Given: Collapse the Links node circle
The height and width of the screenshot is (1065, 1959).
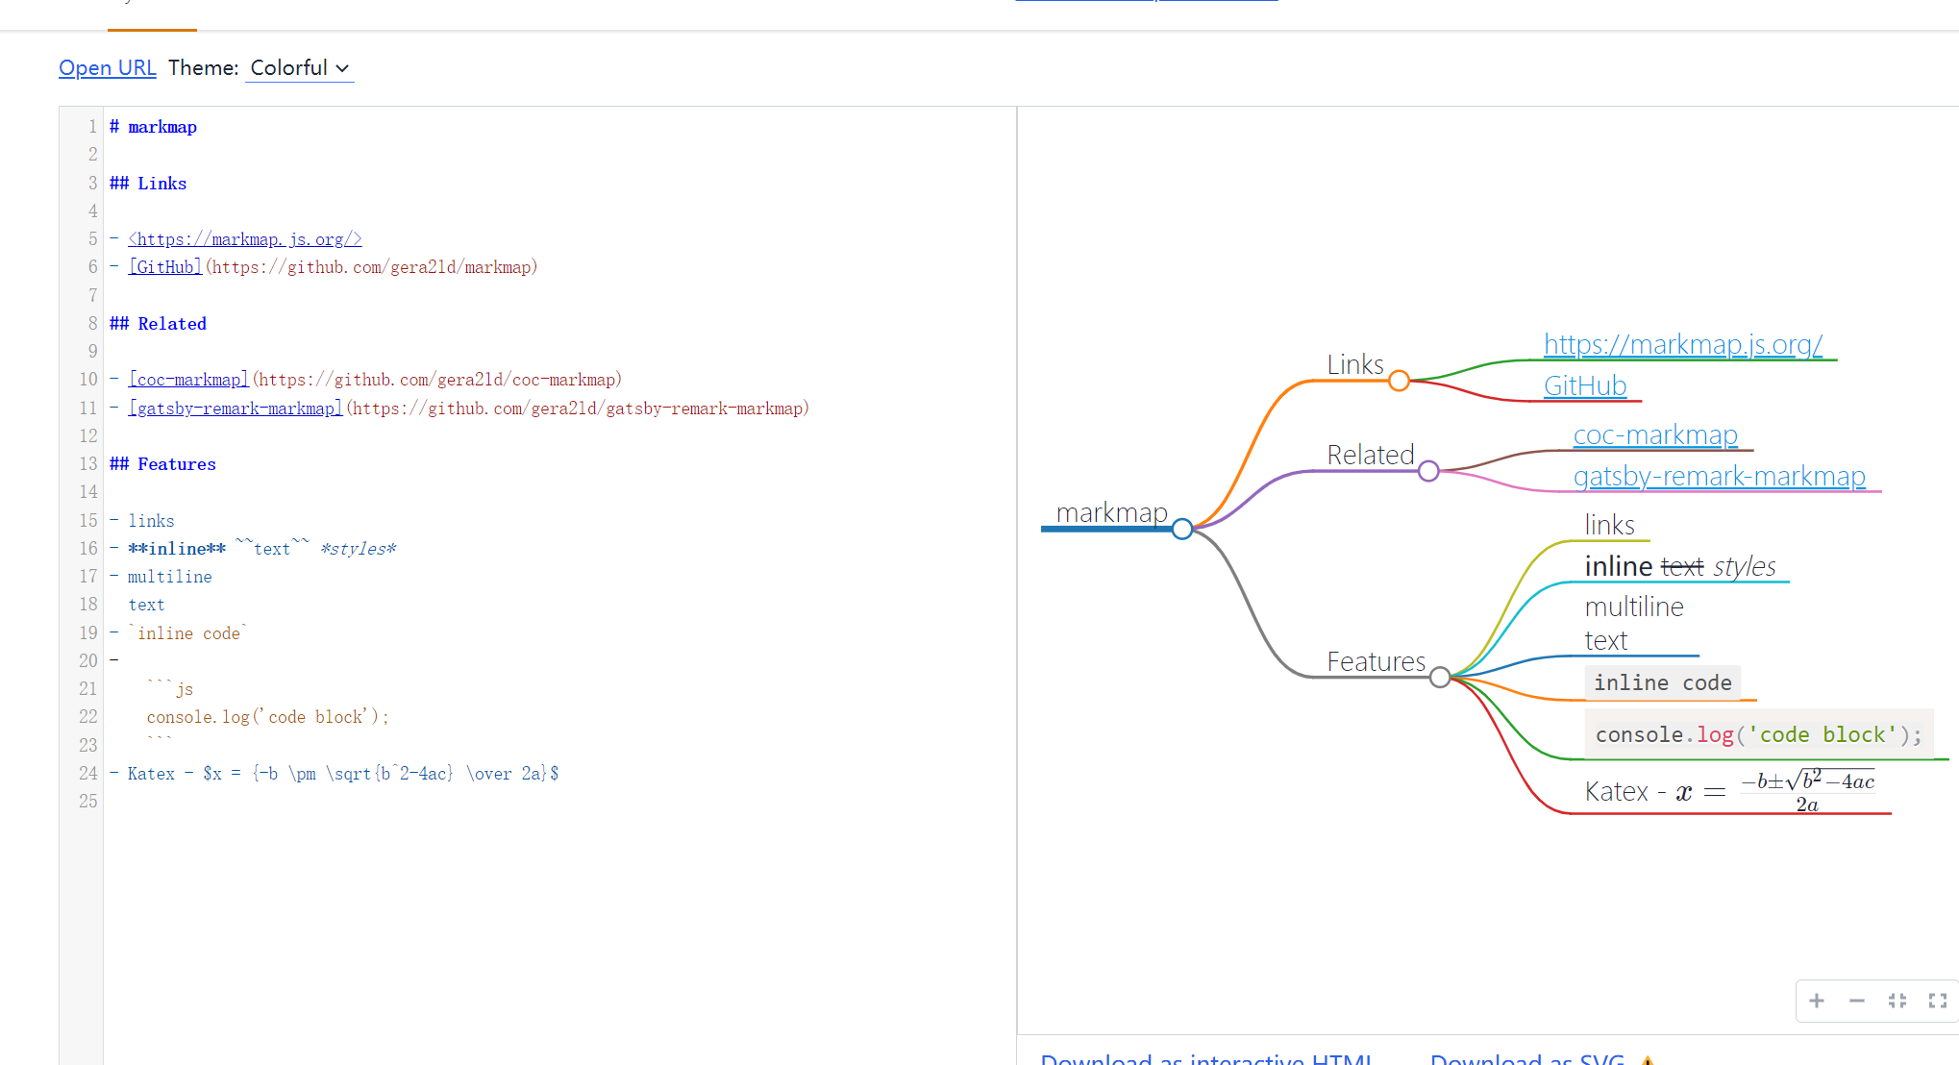Looking at the screenshot, I should [1399, 381].
